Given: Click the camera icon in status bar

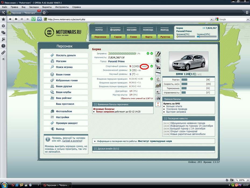Looking at the screenshot, I should click(232, 180).
